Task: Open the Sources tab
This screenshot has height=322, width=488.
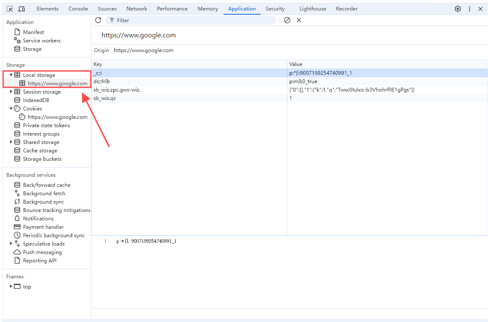Action: coord(107,9)
